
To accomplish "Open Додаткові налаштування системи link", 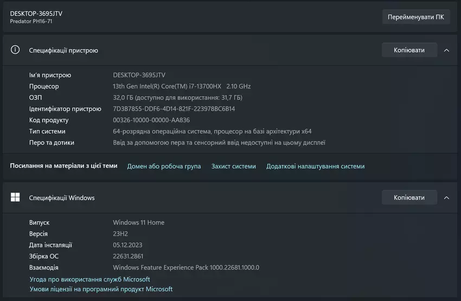I will [x=315, y=166].
